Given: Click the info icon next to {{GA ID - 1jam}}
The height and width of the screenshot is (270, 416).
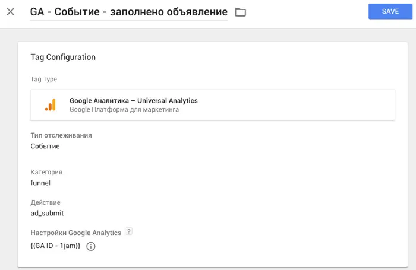Looking at the screenshot, I should (91, 246).
